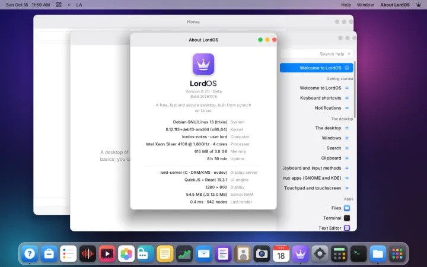
Task: Launch the Terminal from the dock
Action: tap(358, 254)
